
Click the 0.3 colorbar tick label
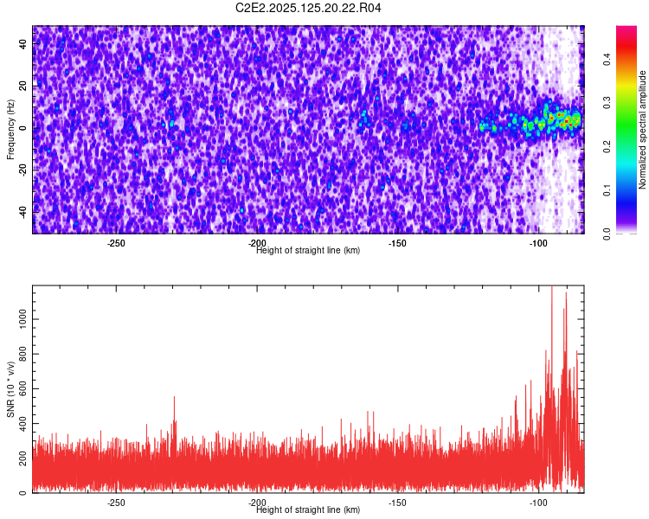click(x=607, y=103)
